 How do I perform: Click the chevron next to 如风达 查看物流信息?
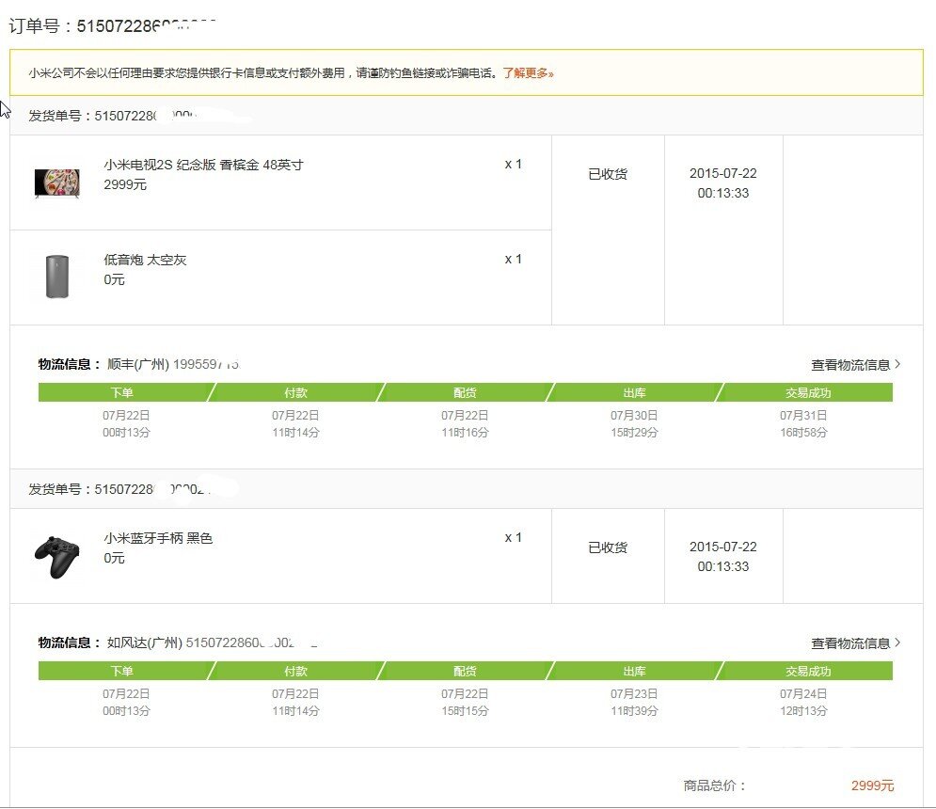click(x=897, y=642)
